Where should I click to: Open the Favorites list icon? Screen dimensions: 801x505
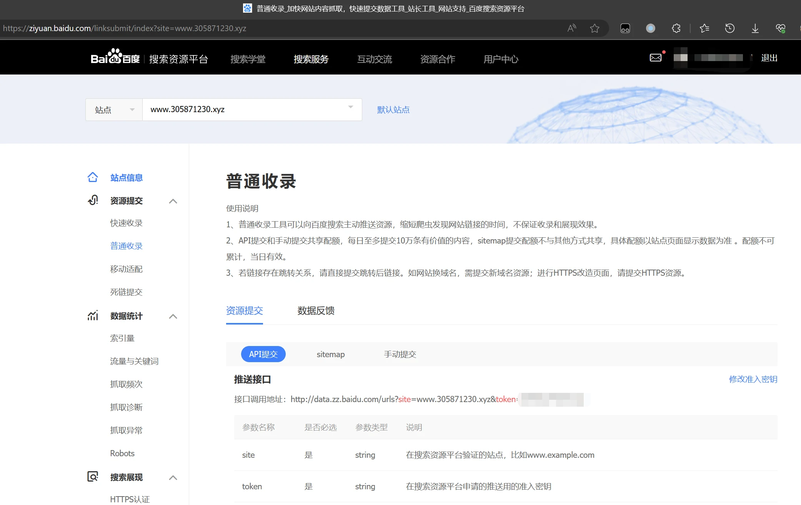pos(704,28)
